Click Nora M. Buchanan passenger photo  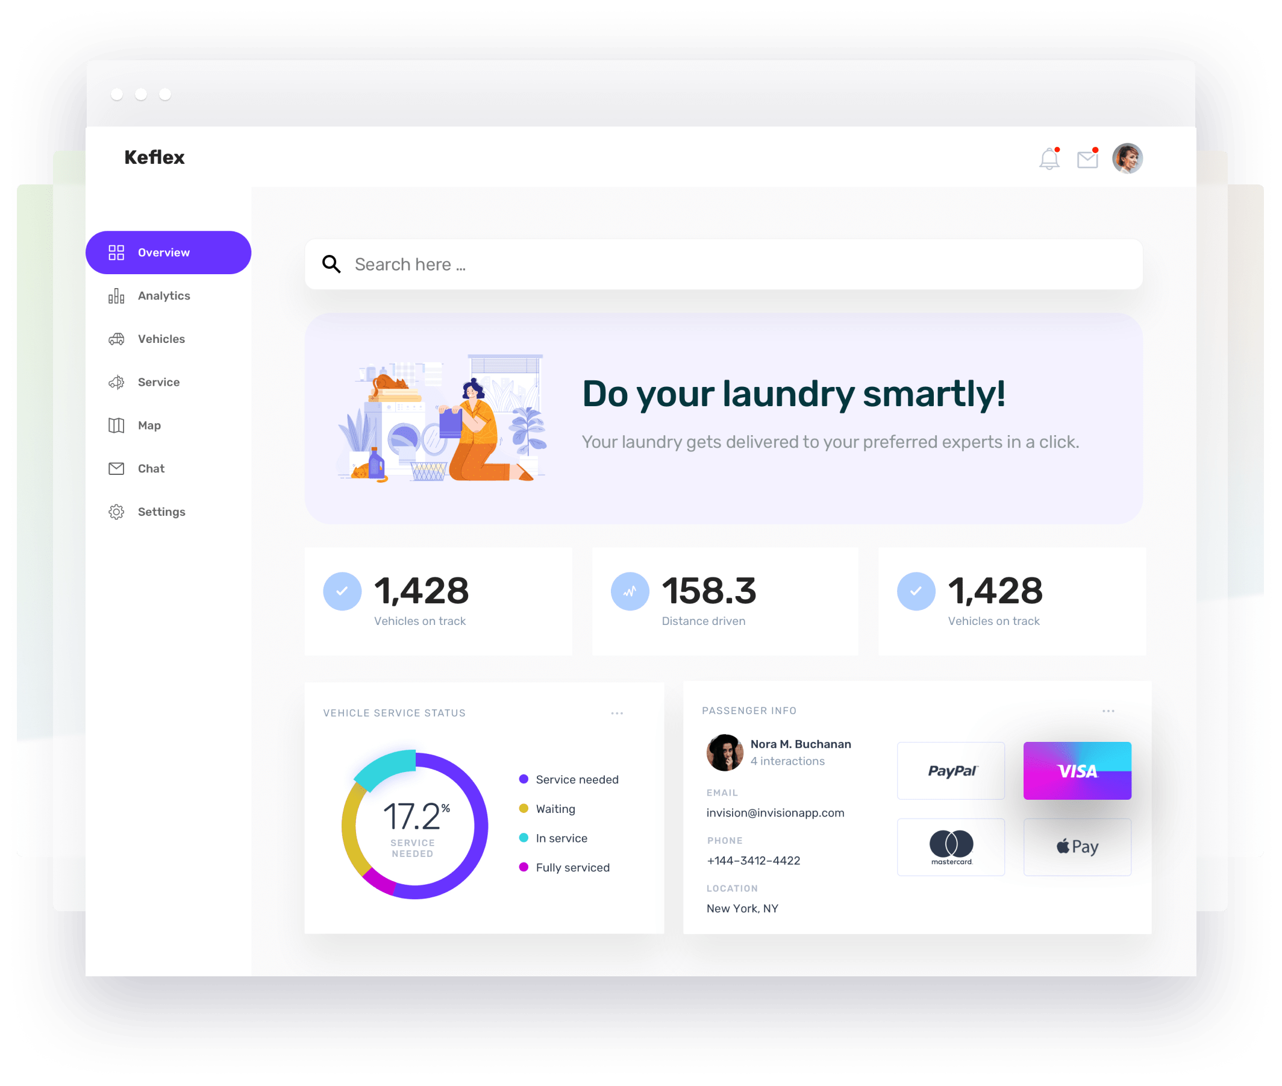(x=724, y=752)
